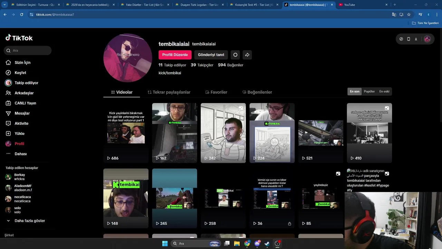442x249 pixels.
Task: Open the Takip ediliyor count (11)
Action: (172, 65)
